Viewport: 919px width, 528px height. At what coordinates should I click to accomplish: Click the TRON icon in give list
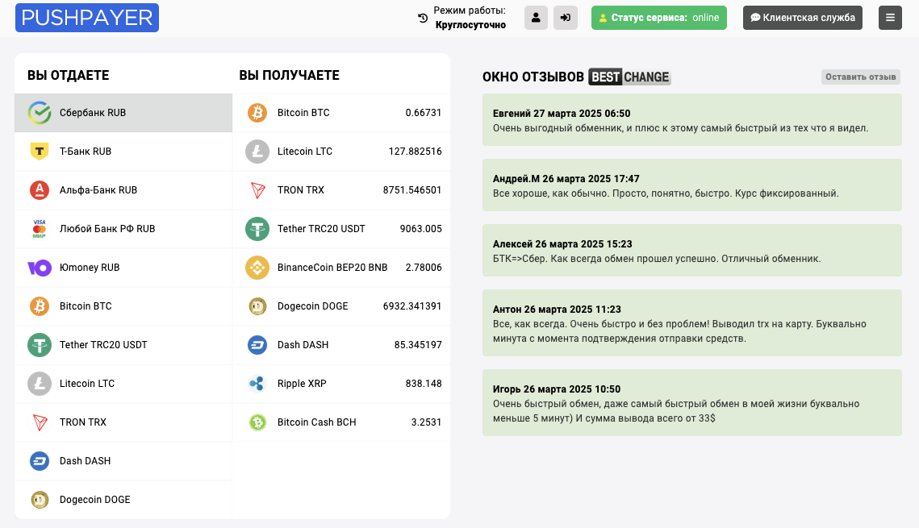40,422
